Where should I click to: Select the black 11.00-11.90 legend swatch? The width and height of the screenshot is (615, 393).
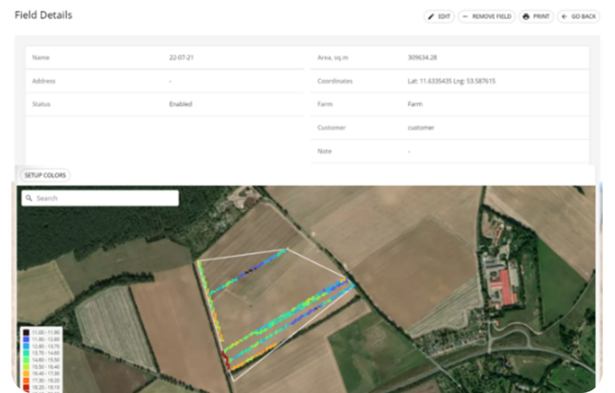pos(25,332)
